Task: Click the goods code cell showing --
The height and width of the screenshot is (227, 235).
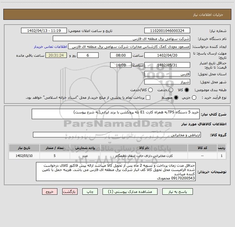Action: coord(202,156)
